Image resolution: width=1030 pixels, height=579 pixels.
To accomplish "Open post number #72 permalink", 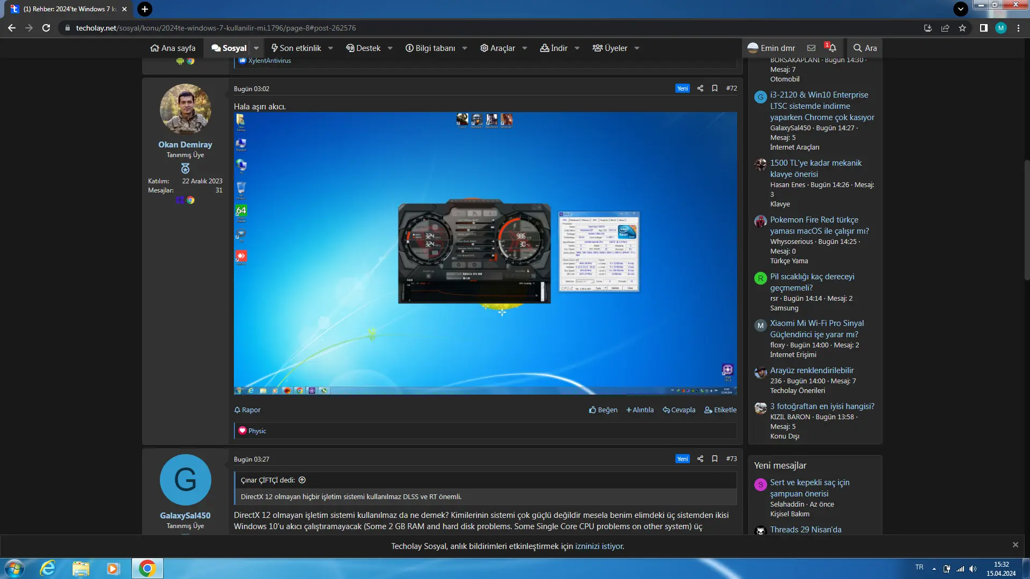I will (731, 88).
